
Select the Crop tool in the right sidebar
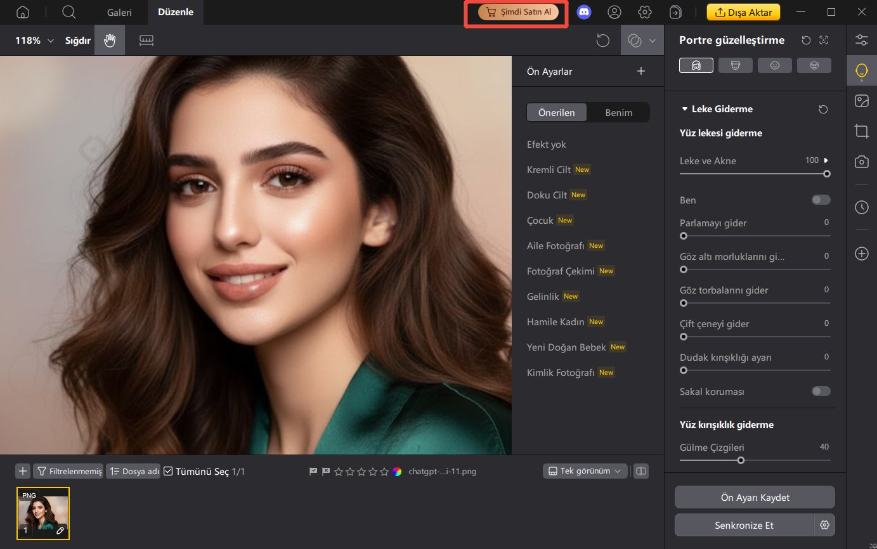coord(861,131)
